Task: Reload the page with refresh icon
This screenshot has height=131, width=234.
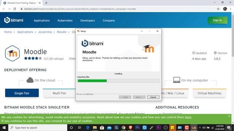Action: coord(15,9)
